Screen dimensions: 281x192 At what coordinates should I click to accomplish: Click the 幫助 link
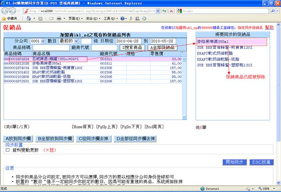click(x=269, y=27)
